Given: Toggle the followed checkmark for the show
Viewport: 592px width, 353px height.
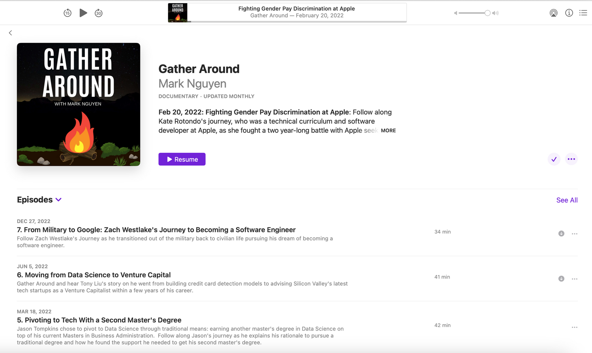Looking at the screenshot, I should (x=554, y=159).
